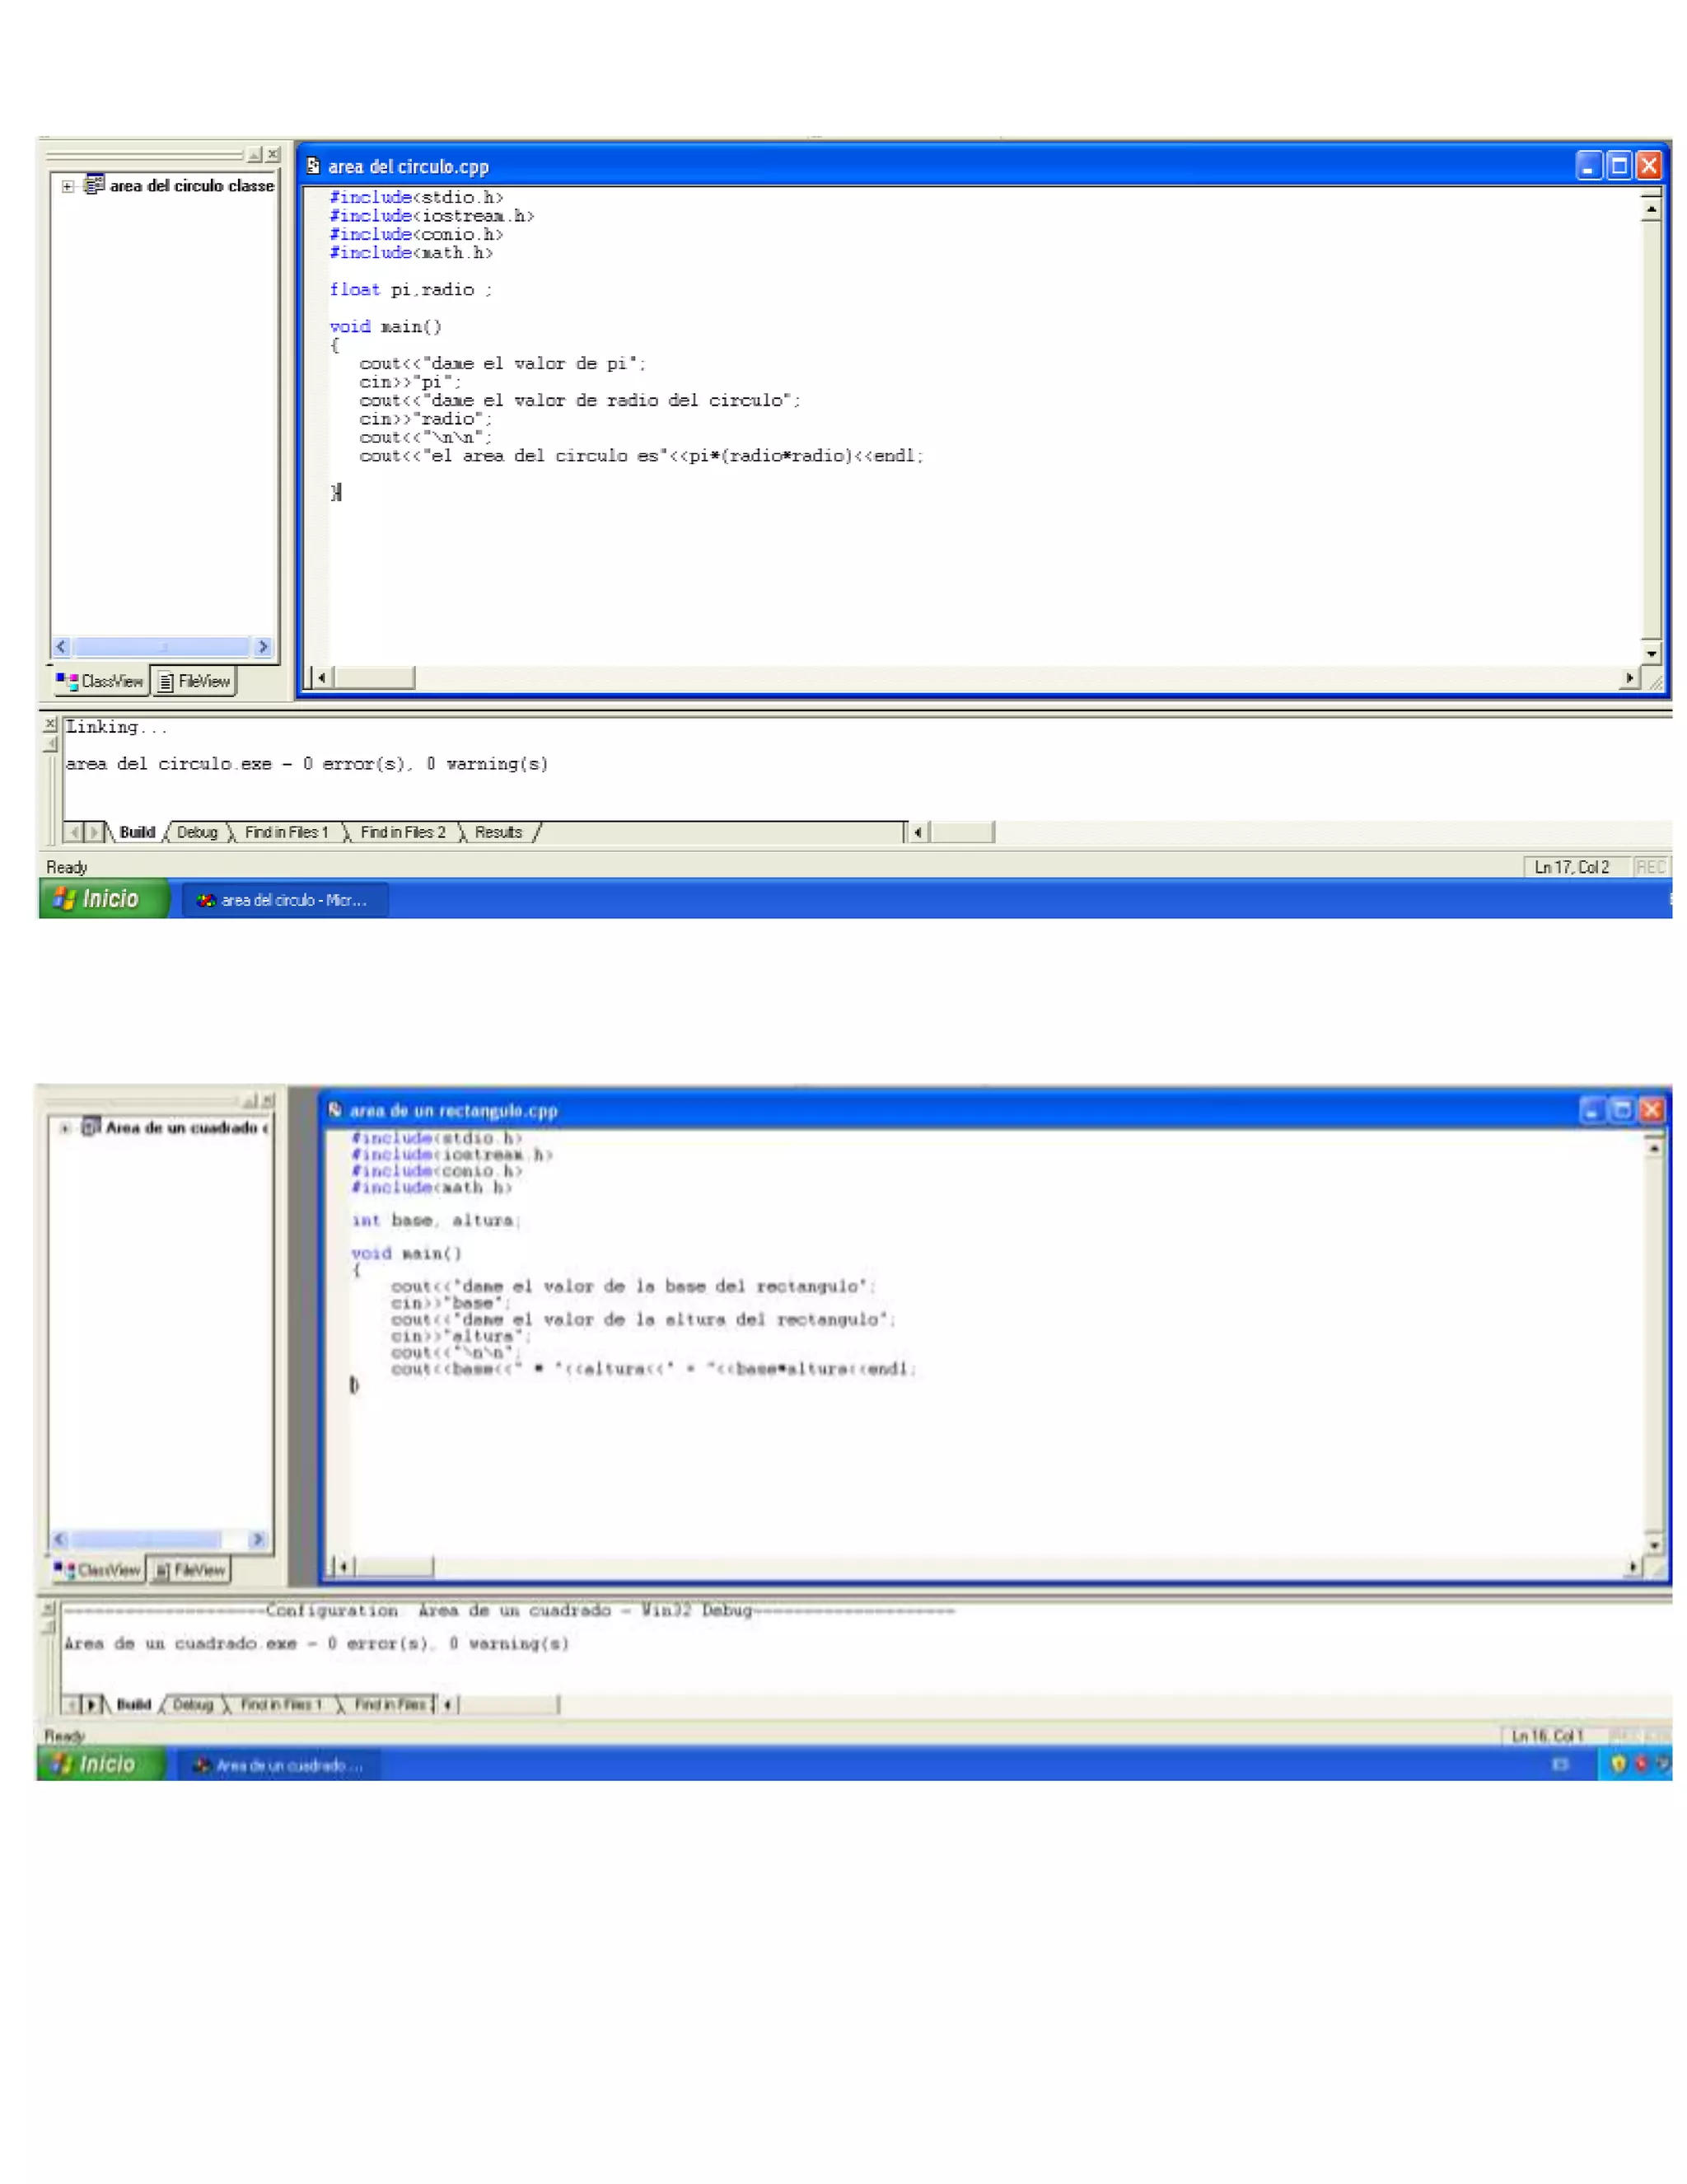Viewport: 1687px width, 2184px height.
Task: Open Find in Files 1 tab upper output
Action: [x=286, y=832]
